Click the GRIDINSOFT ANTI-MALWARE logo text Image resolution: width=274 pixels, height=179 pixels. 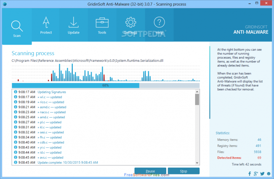(x=251, y=30)
